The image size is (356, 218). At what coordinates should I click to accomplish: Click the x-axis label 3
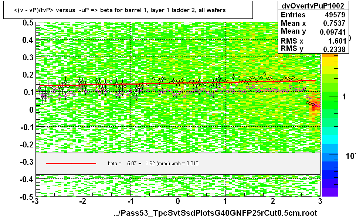320,201
